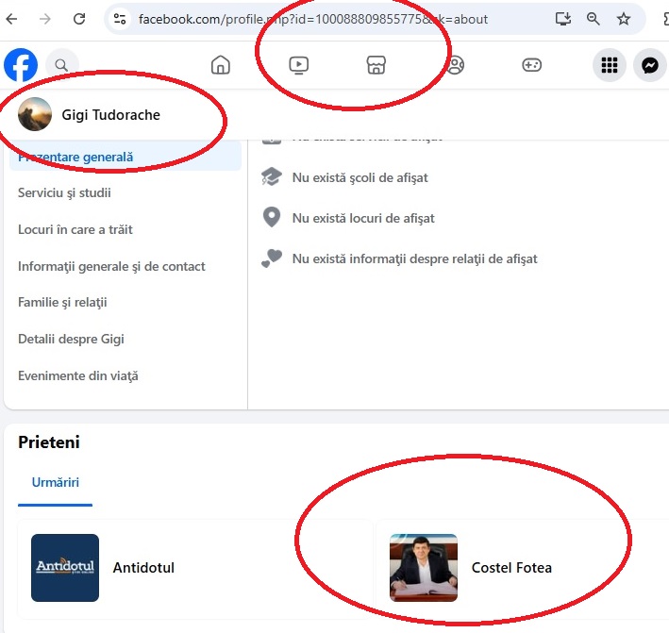Open the Video tab icon
Image resolution: width=669 pixels, height=633 pixels.
tap(298, 65)
